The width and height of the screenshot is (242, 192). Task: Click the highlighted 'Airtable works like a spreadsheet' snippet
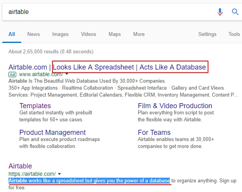click(x=89, y=180)
